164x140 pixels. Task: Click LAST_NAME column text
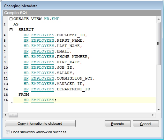68,46
